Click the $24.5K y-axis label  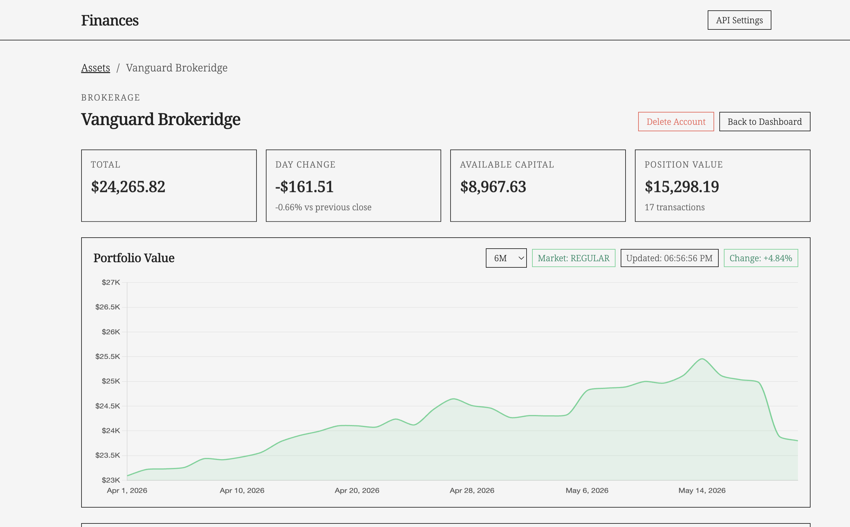click(x=108, y=406)
